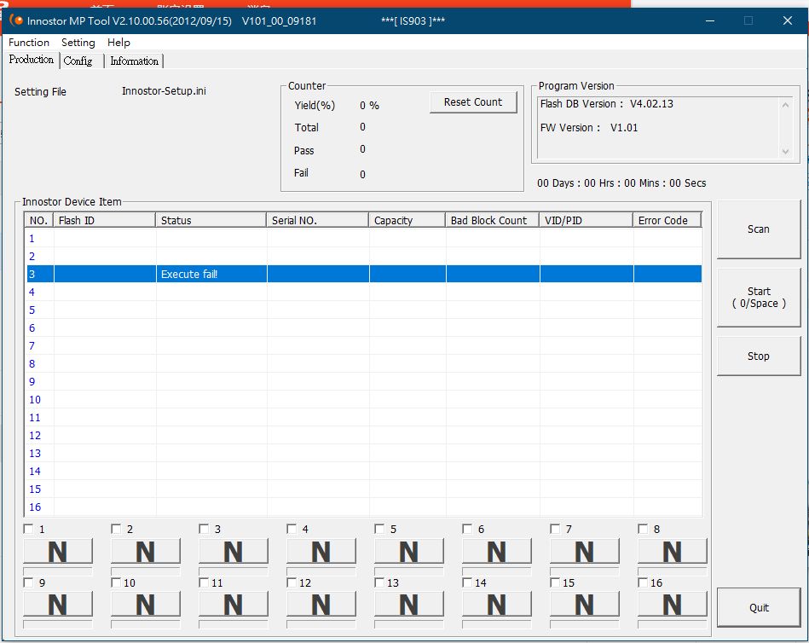Click the Serial NO. column header
Screen dimensions: 809x643
317,220
